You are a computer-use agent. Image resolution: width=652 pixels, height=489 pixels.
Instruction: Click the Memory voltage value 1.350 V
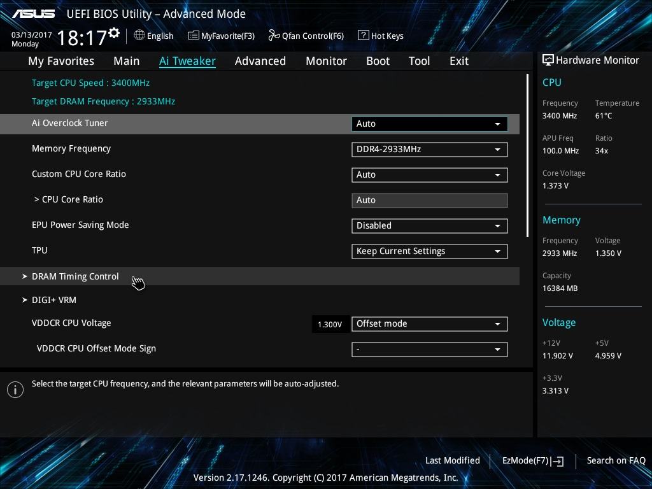608,253
